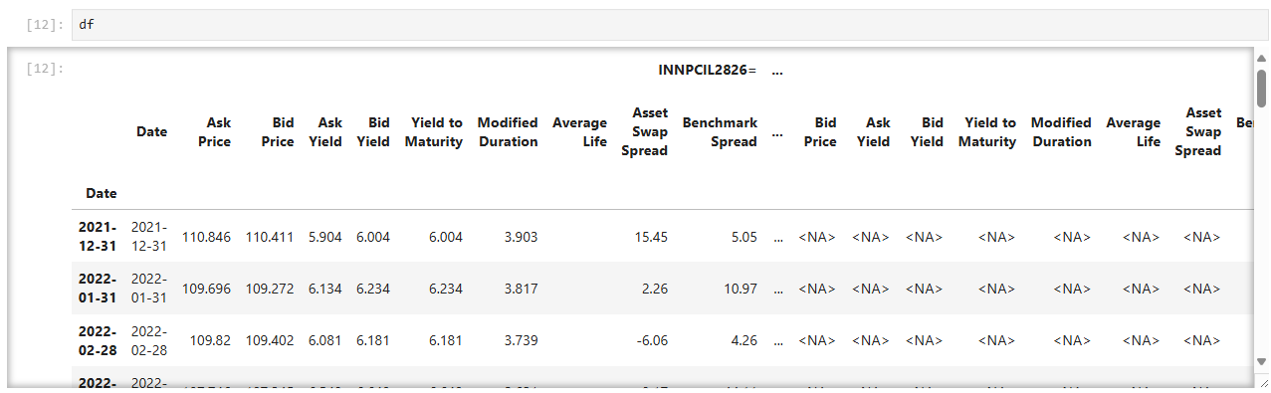Click the 2022-02-28 row index
This screenshot has height=393, width=1271.
[x=98, y=340]
